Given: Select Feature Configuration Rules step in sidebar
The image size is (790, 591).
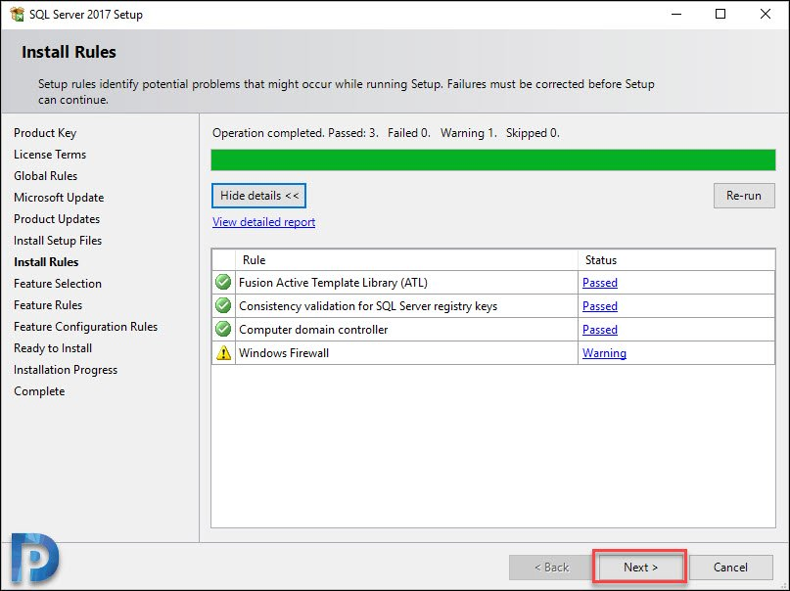Looking at the screenshot, I should [85, 327].
